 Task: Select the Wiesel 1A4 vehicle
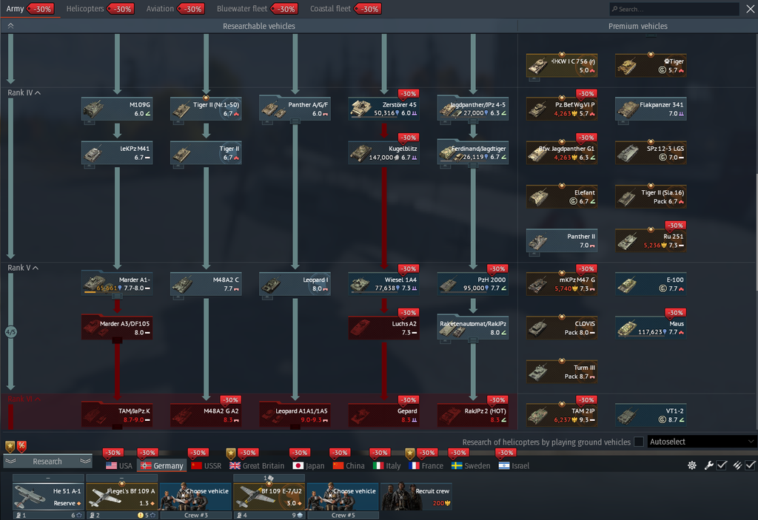pos(384,284)
